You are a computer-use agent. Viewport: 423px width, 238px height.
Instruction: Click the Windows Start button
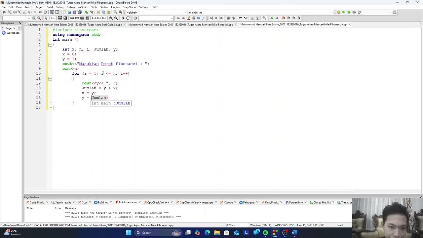click(129, 233)
